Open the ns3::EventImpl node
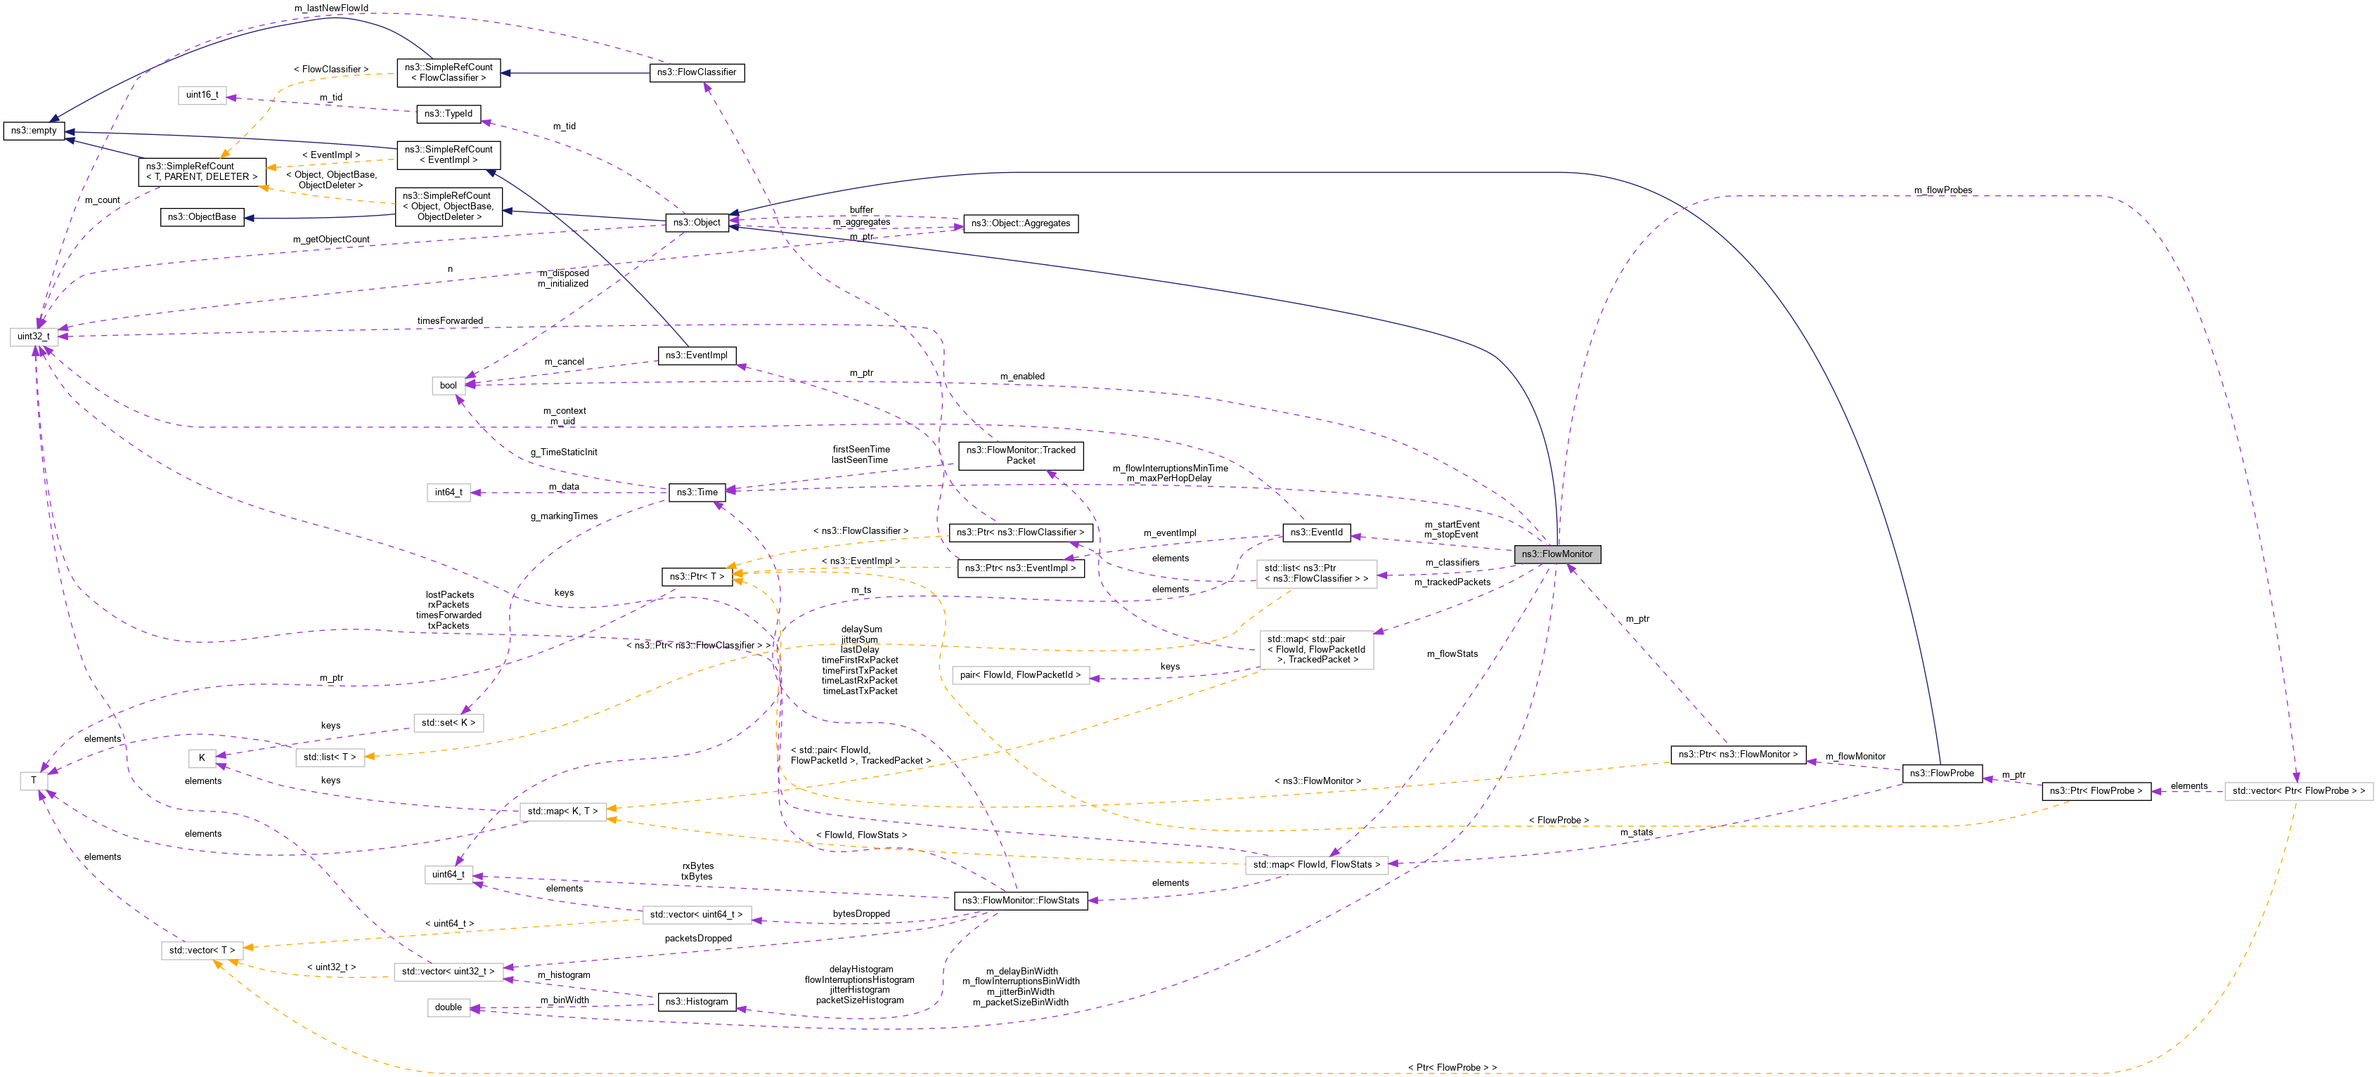 point(697,355)
